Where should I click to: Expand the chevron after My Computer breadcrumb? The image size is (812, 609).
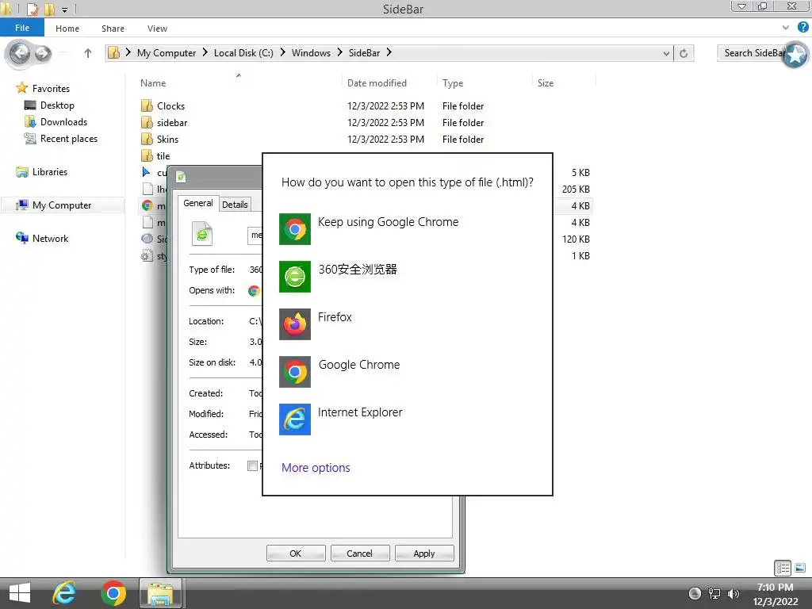tap(205, 52)
